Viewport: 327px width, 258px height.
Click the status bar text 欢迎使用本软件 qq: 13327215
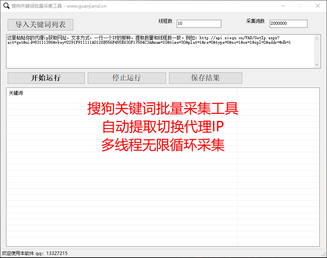point(35,253)
